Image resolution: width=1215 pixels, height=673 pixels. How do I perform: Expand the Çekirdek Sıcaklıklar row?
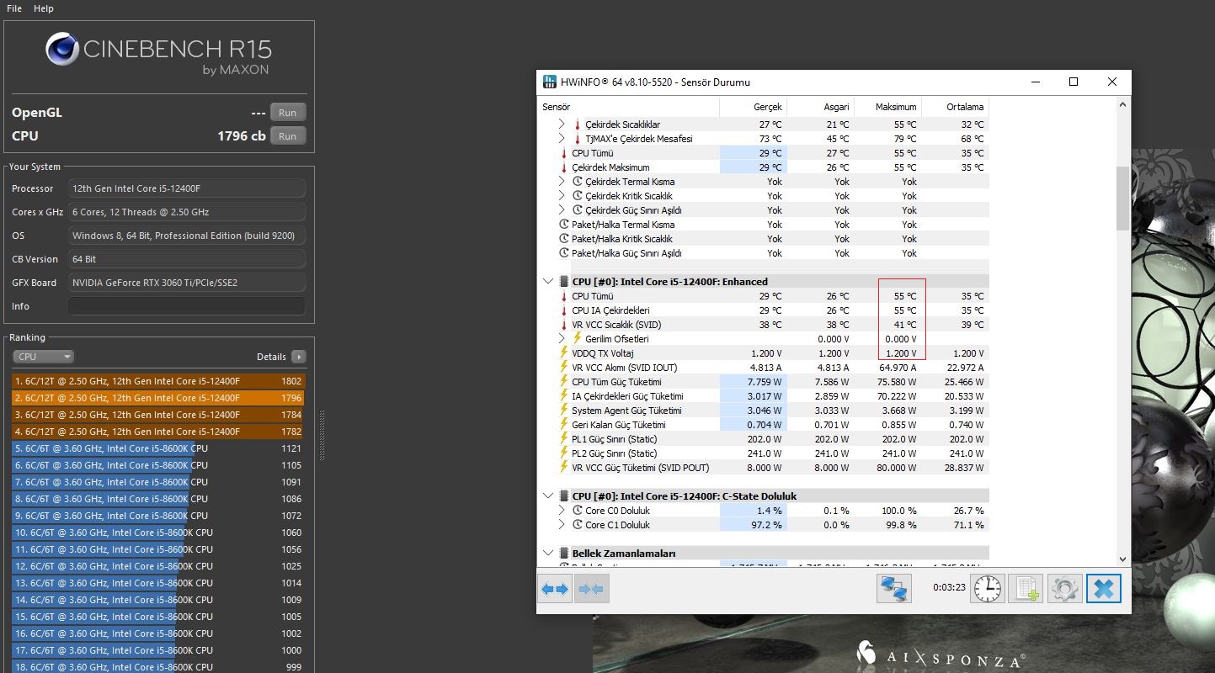click(x=562, y=125)
